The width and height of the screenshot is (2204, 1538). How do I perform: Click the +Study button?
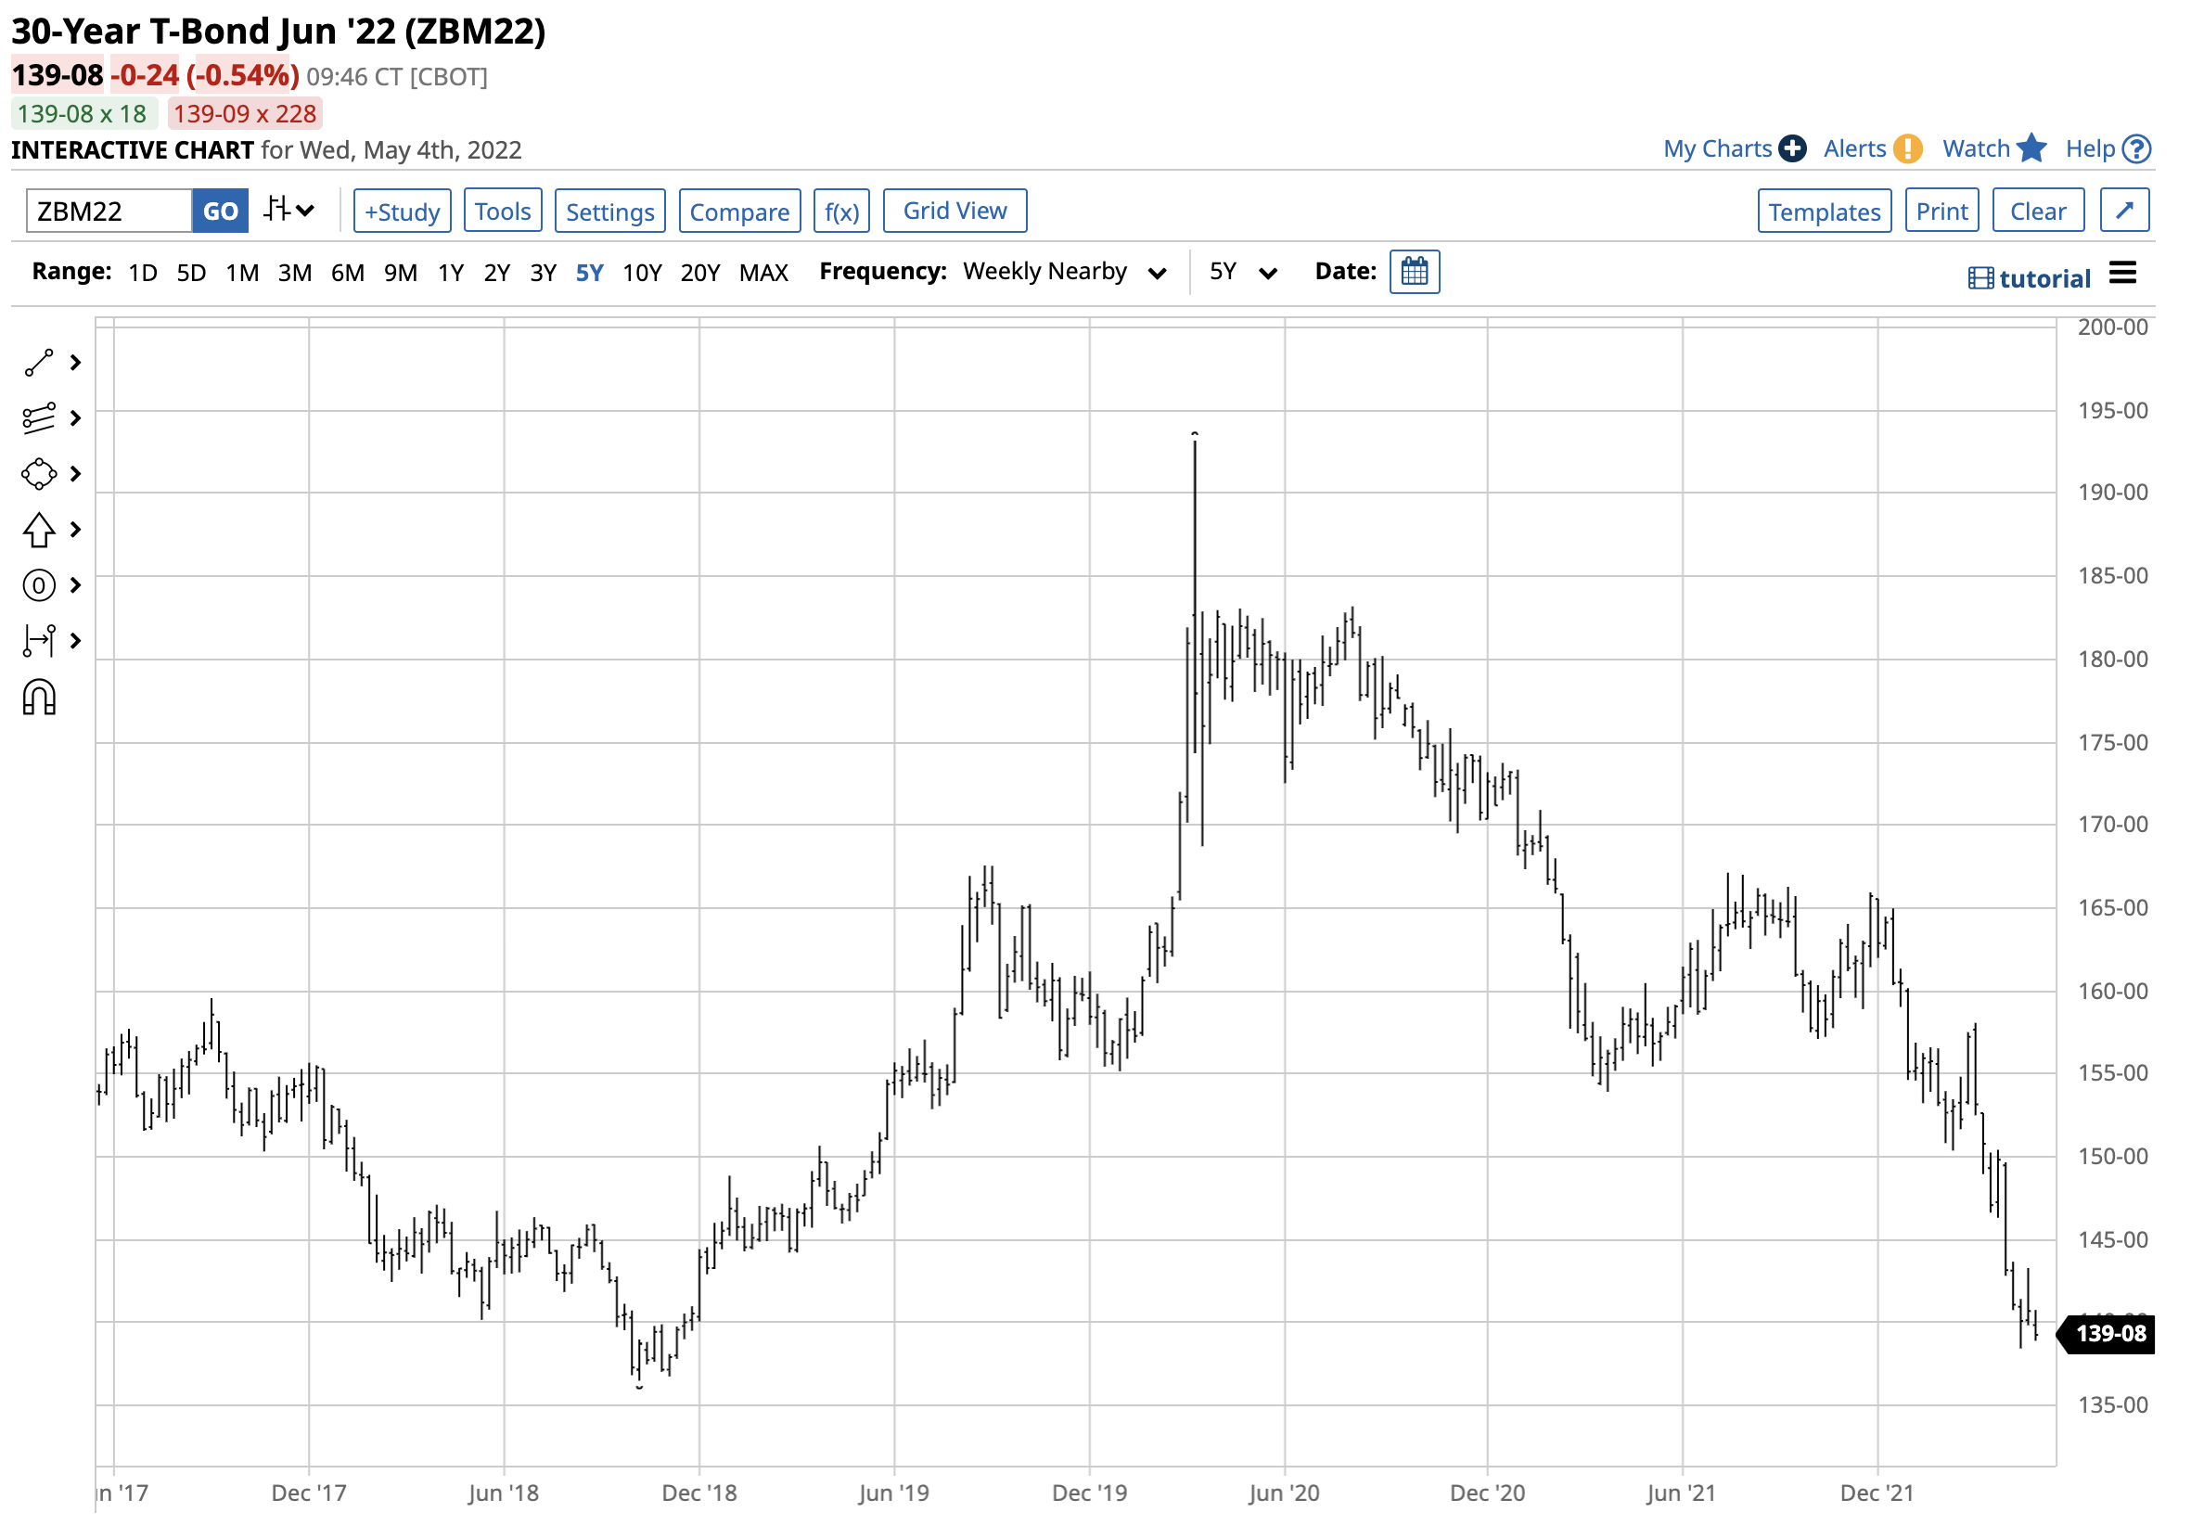pos(404,211)
